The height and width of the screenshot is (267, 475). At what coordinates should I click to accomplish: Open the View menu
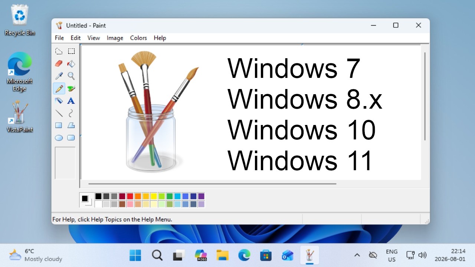pos(94,38)
